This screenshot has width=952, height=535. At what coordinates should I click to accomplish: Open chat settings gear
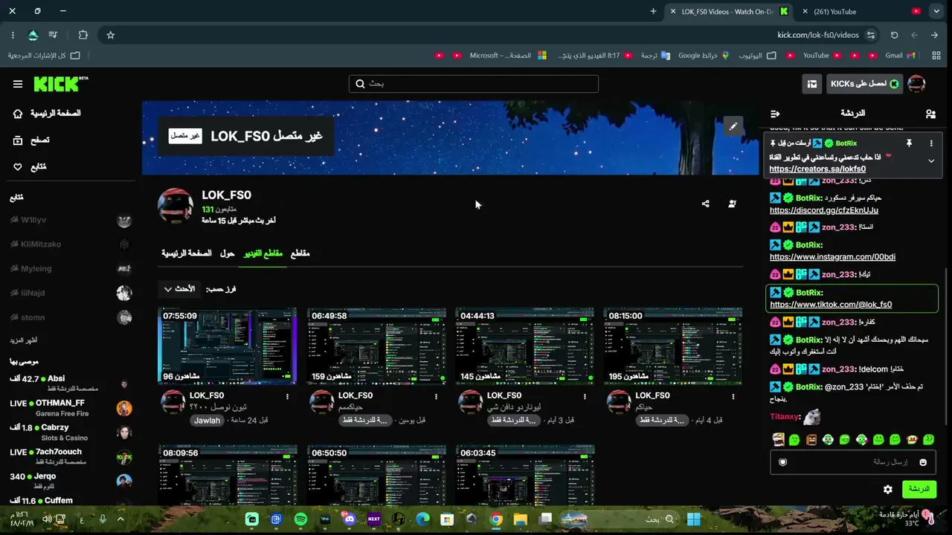(888, 489)
